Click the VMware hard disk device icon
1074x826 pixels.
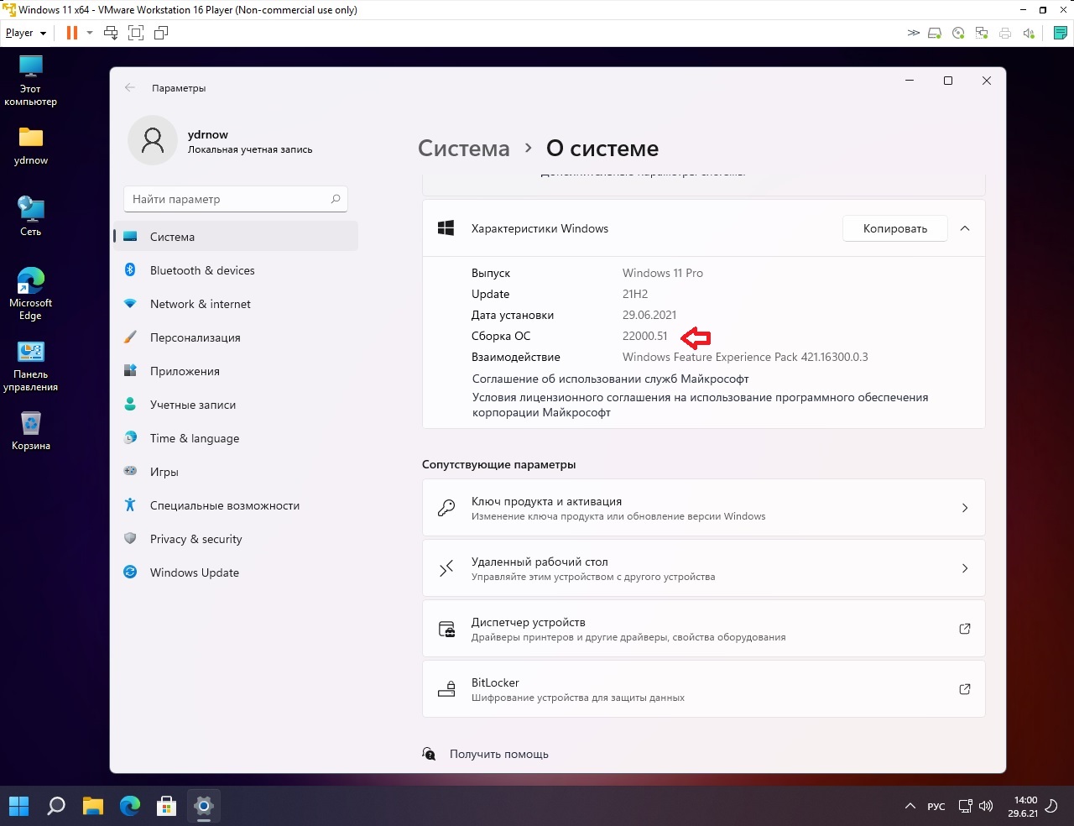point(935,33)
